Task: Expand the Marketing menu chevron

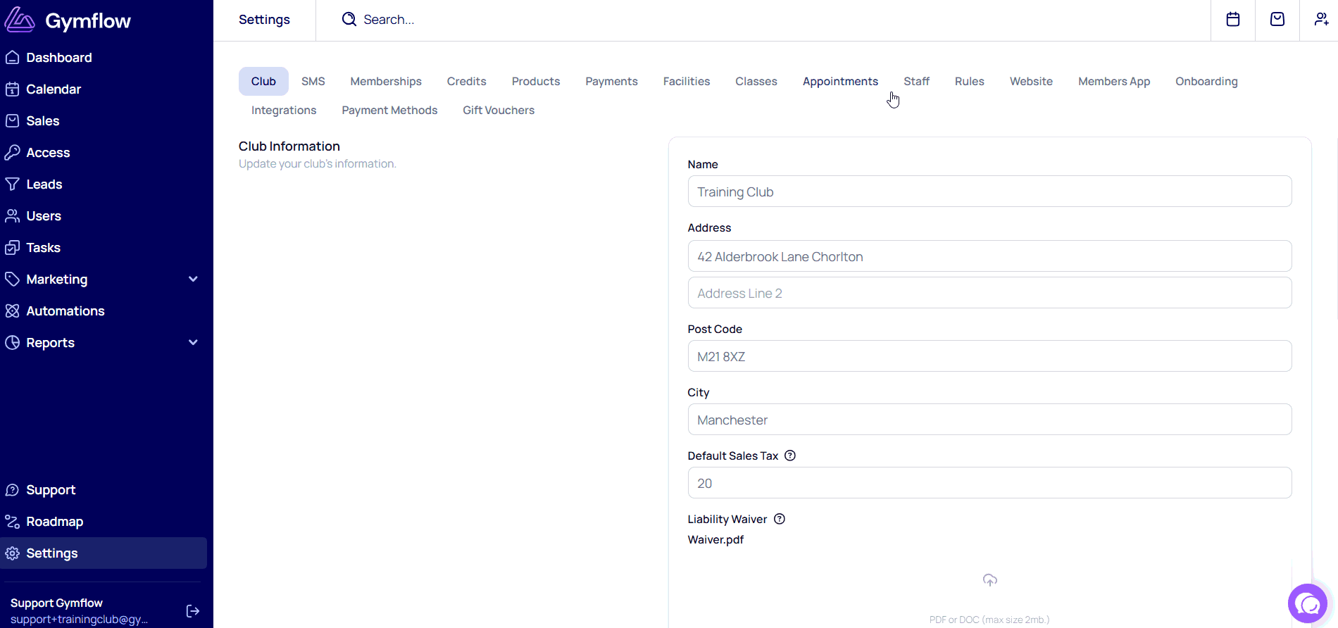Action: [193, 280]
